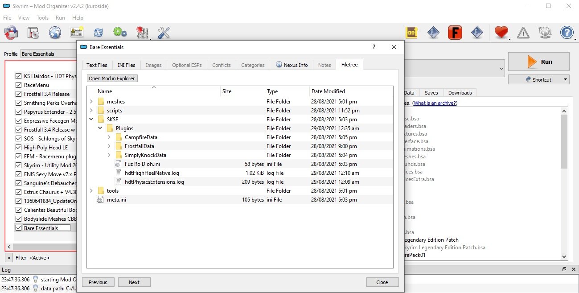Click the first blue diamond shortcut icon
Viewport: 579px width, 293px height.
[x=433, y=33]
